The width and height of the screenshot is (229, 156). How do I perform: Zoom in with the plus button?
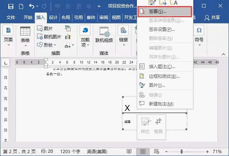pos(208,151)
